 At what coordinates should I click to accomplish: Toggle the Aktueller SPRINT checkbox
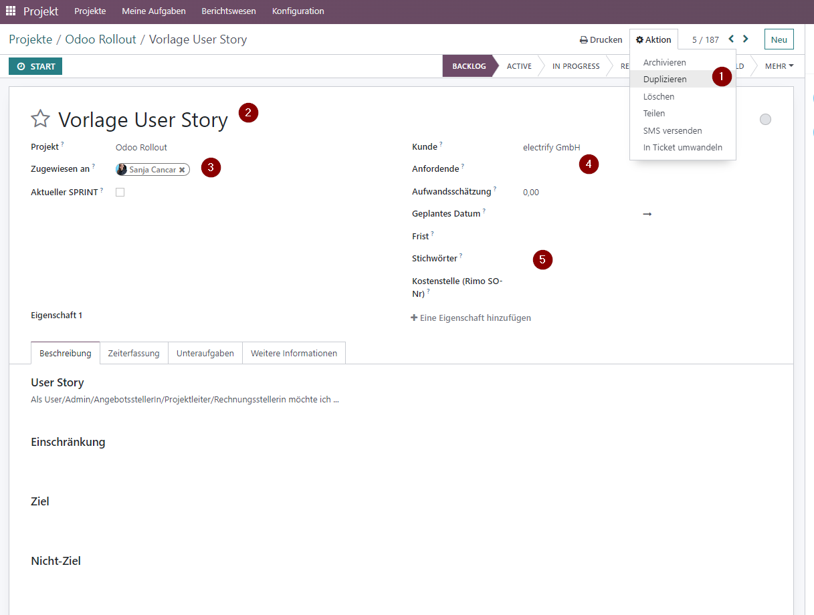click(120, 193)
